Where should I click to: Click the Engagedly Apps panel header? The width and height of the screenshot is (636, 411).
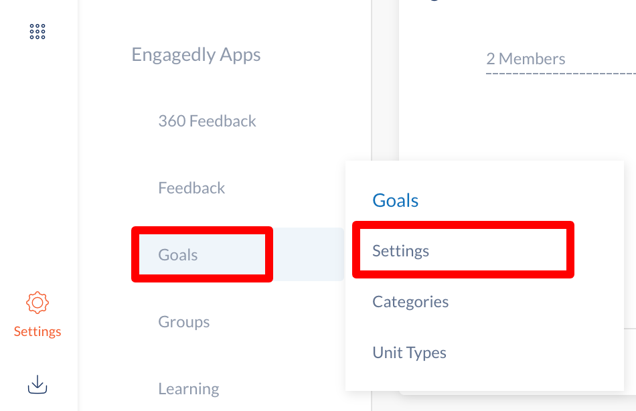tap(196, 54)
